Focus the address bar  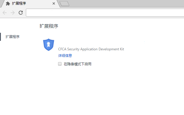pyautogui.click(x=105, y=13)
